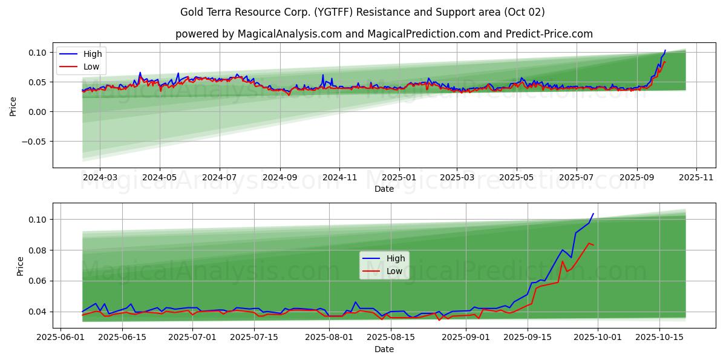This screenshot has height=363, width=726.
Task: Click the Price axis label of bottom chart
Action: click(21, 266)
